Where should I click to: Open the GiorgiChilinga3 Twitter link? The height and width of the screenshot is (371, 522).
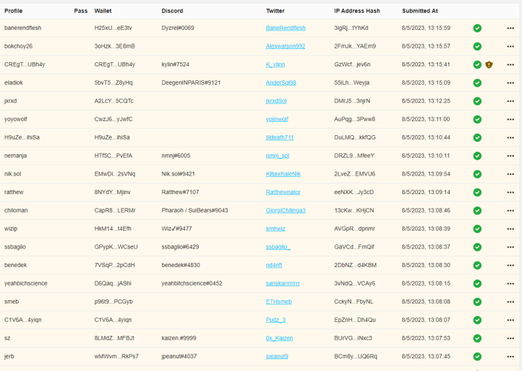pos(286,211)
